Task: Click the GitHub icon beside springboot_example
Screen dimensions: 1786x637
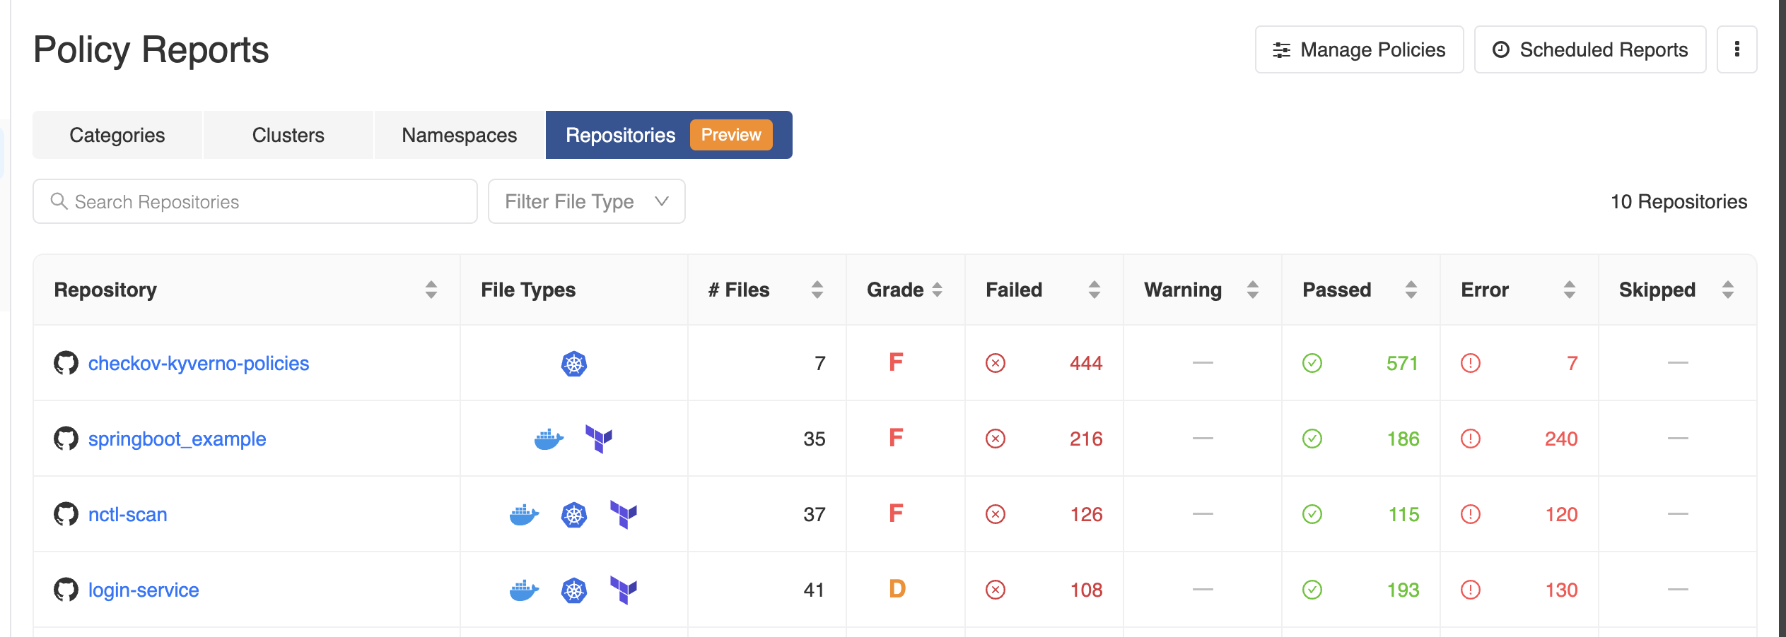Action: pyautogui.click(x=66, y=439)
